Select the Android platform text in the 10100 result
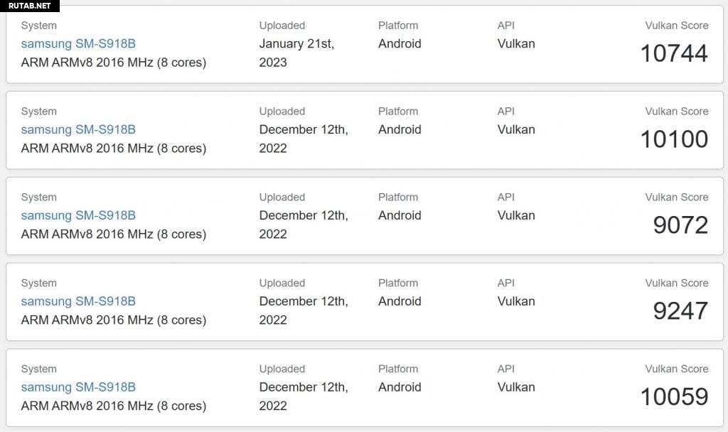728x432 pixels. (x=400, y=129)
